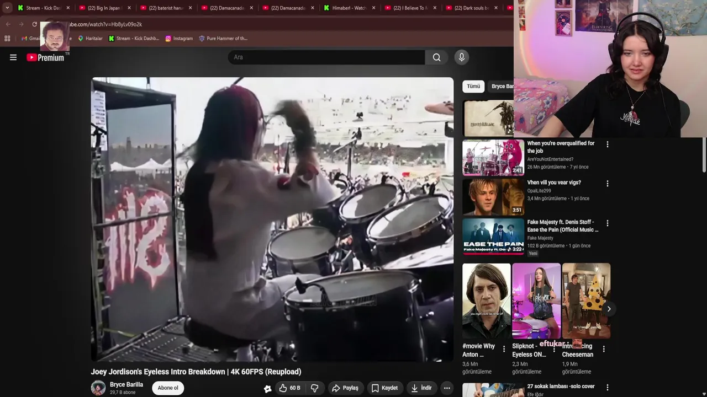Image resolution: width=707 pixels, height=397 pixels.
Task: Go forward with browser forward arrow
Action: tap(21, 24)
